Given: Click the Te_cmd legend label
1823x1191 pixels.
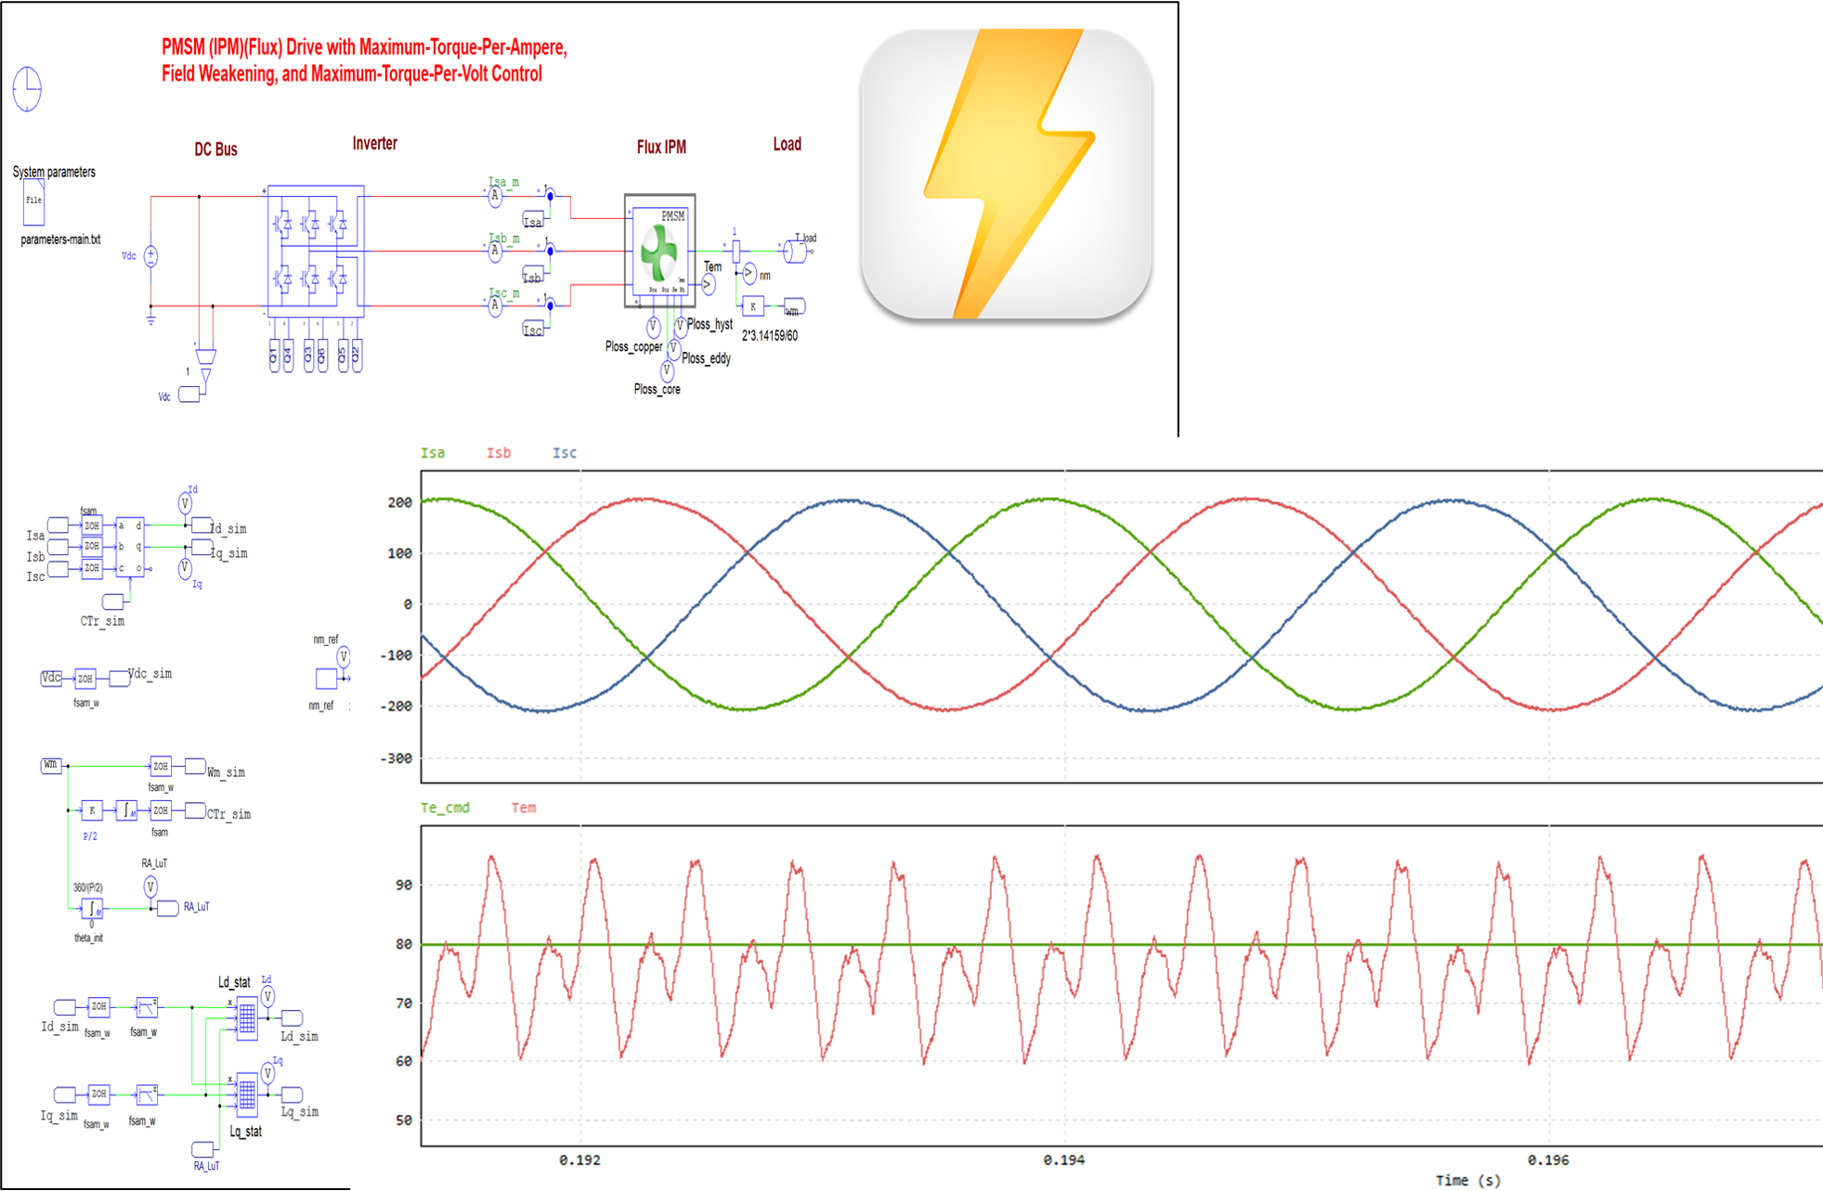Looking at the screenshot, I should tap(445, 808).
